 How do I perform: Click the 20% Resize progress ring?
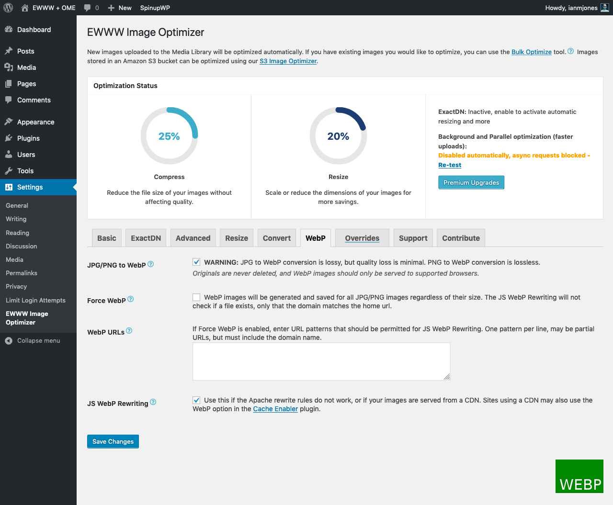pyautogui.click(x=338, y=136)
